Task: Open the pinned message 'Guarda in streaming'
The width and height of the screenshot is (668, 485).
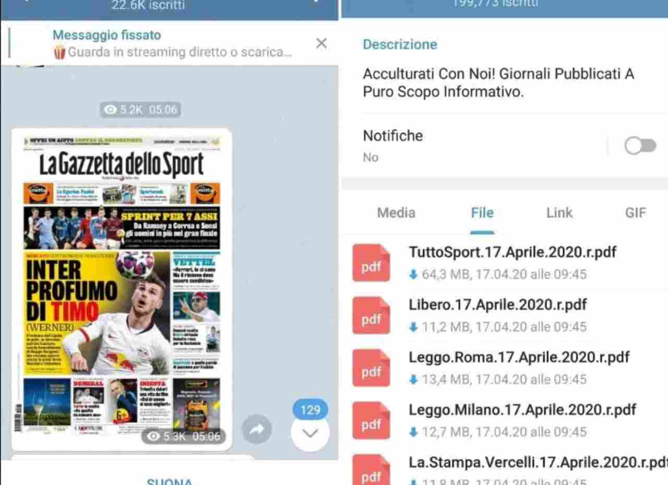Action: coord(172,44)
